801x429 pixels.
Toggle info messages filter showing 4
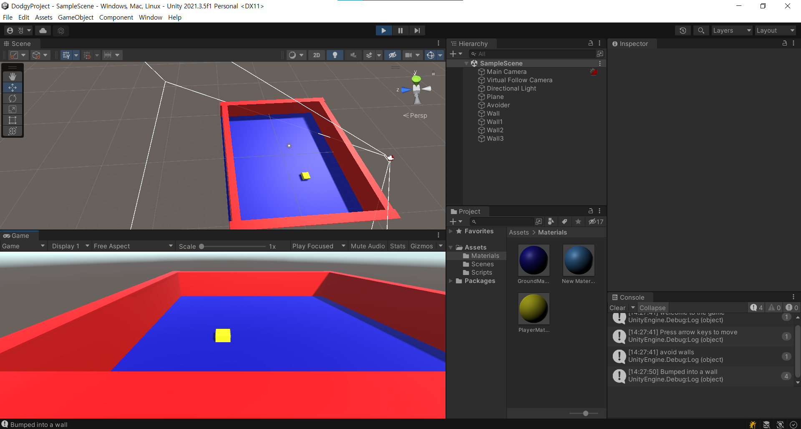click(756, 308)
